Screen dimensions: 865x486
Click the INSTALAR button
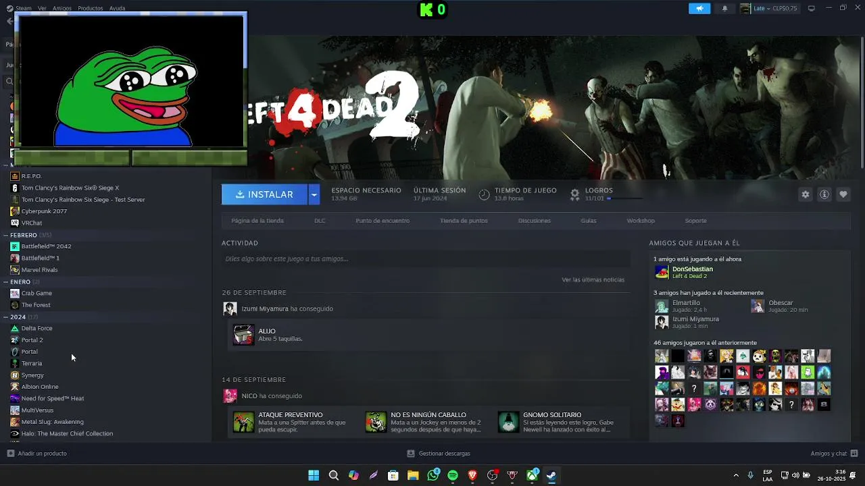click(264, 194)
